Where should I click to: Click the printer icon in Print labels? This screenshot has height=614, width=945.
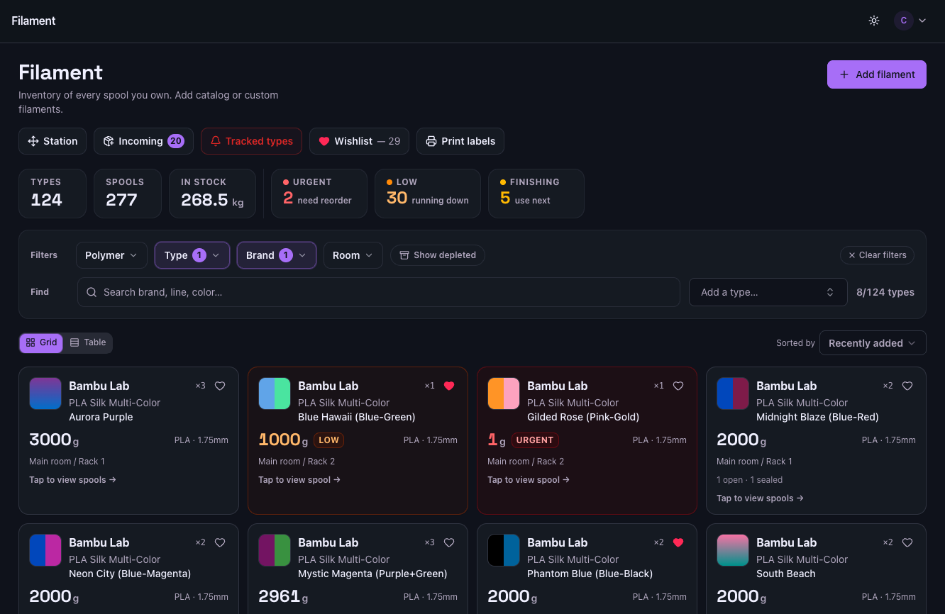[x=431, y=141]
